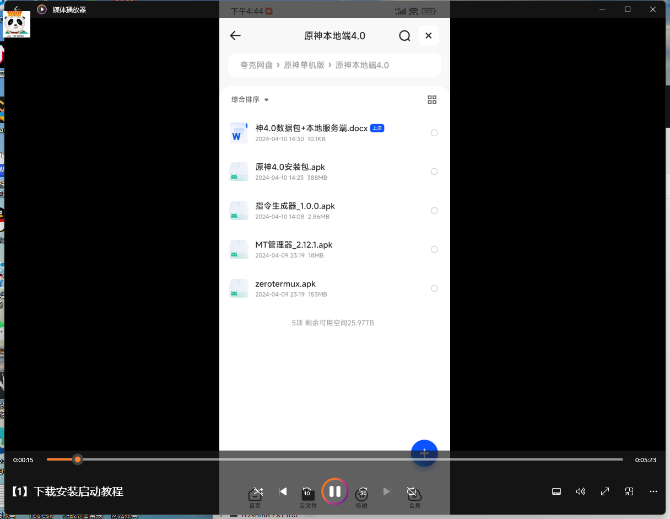Switch to the grid view layout icon

tap(432, 100)
